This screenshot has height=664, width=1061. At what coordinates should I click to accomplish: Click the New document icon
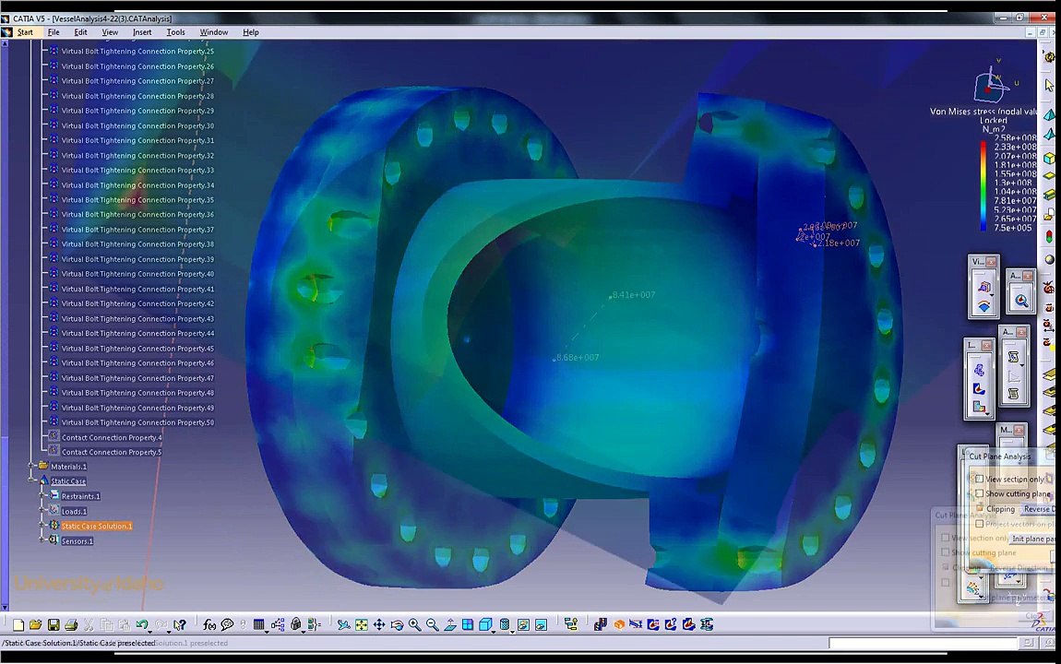tap(18, 624)
